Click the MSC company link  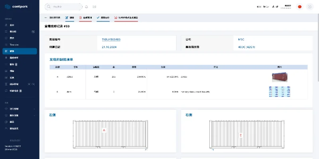[x=241, y=40]
